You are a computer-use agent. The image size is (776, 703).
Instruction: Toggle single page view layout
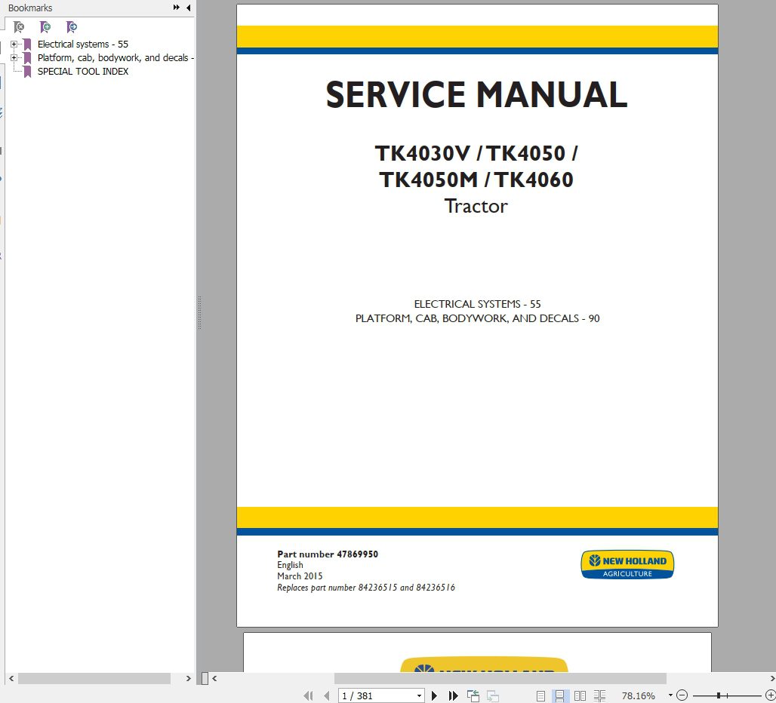(x=540, y=695)
